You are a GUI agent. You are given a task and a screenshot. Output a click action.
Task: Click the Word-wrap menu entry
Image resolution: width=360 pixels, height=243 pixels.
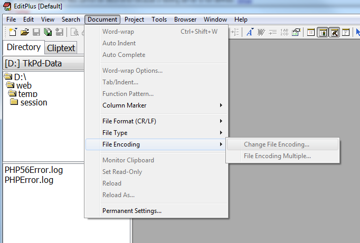point(156,32)
